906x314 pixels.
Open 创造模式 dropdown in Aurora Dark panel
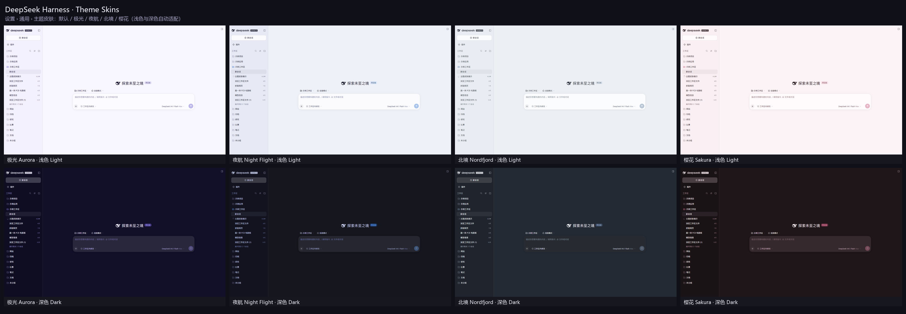pos(98,233)
